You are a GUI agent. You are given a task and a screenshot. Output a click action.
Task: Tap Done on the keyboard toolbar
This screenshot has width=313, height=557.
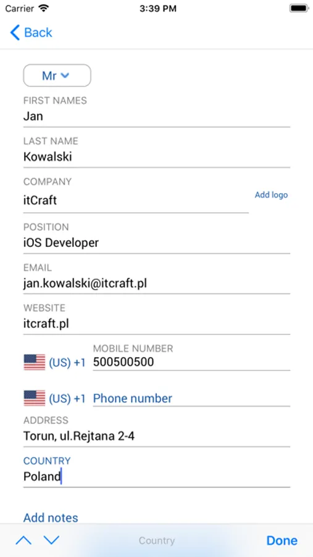click(282, 540)
